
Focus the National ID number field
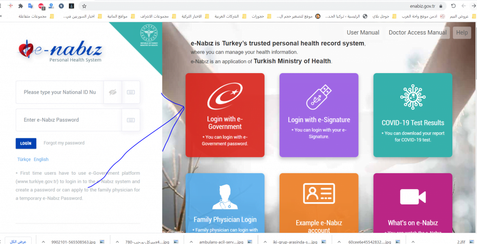click(60, 92)
